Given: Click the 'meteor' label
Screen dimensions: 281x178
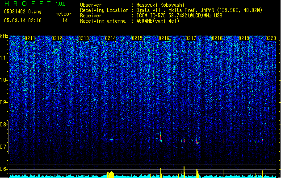Looking at the screenshot, I should (x=63, y=14).
